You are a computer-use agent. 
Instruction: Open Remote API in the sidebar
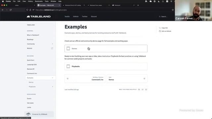30,69
